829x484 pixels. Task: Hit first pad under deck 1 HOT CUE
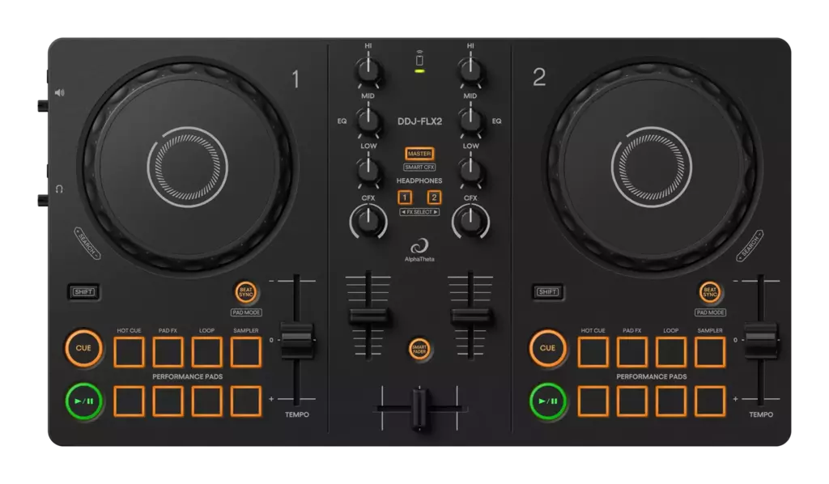129,352
